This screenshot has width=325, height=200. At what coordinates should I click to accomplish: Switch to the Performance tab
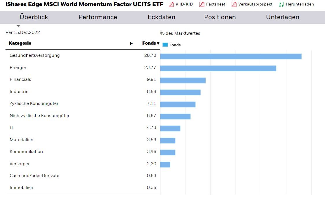click(x=98, y=17)
